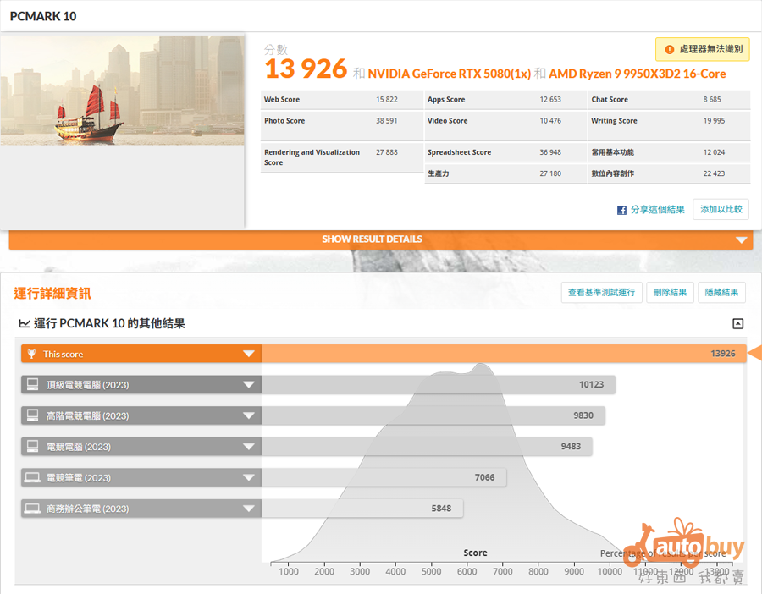This screenshot has width=762, height=594.
Task: Click the desktop icon for 電競電腦 (2023)
Action: tap(32, 447)
